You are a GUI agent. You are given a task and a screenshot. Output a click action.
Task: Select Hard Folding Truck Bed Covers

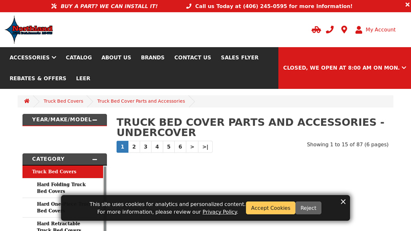61,188
